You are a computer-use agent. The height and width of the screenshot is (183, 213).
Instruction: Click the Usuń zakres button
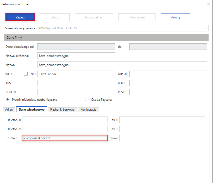point(137,17)
